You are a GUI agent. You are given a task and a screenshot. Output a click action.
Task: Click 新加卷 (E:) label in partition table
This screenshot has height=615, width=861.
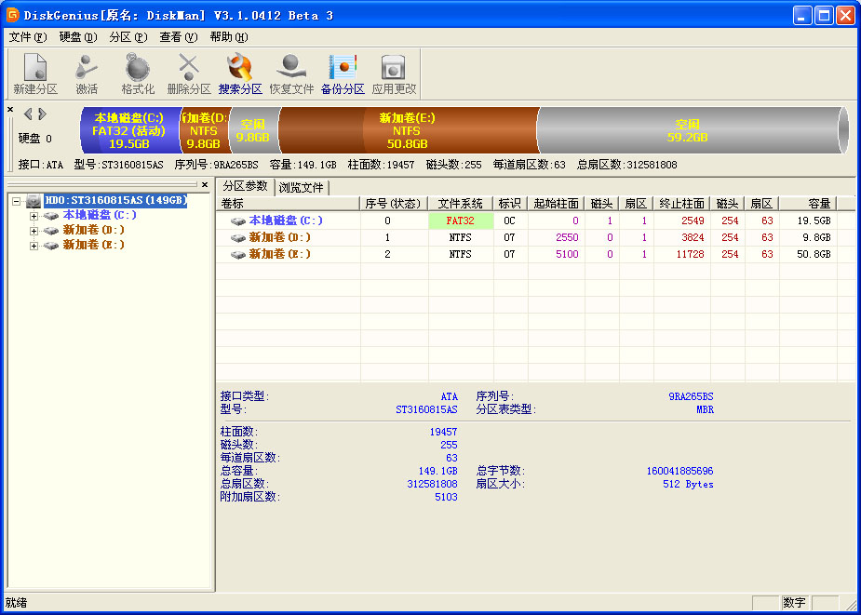(x=280, y=254)
